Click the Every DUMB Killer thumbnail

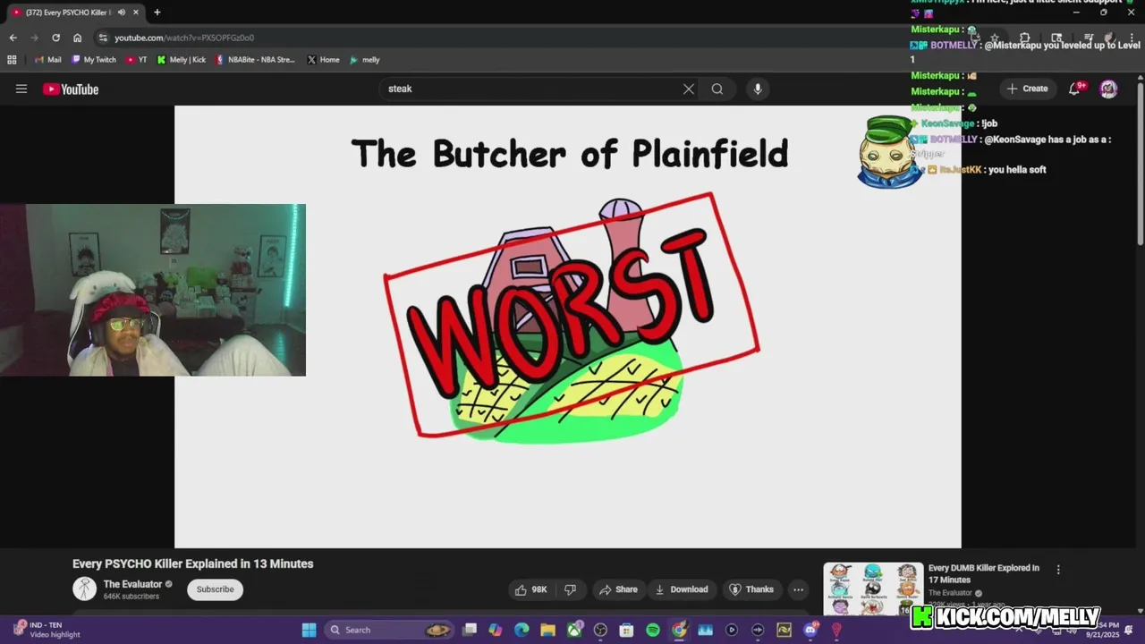(x=873, y=589)
